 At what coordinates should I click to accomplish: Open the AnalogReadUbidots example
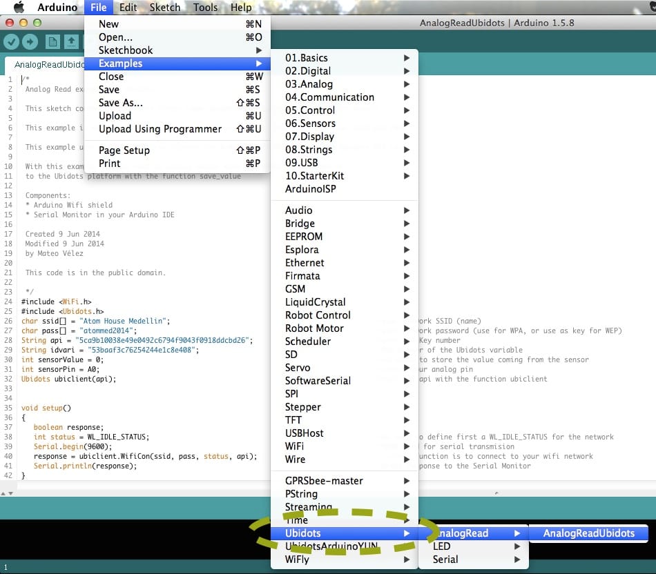(x=588, y=533)
